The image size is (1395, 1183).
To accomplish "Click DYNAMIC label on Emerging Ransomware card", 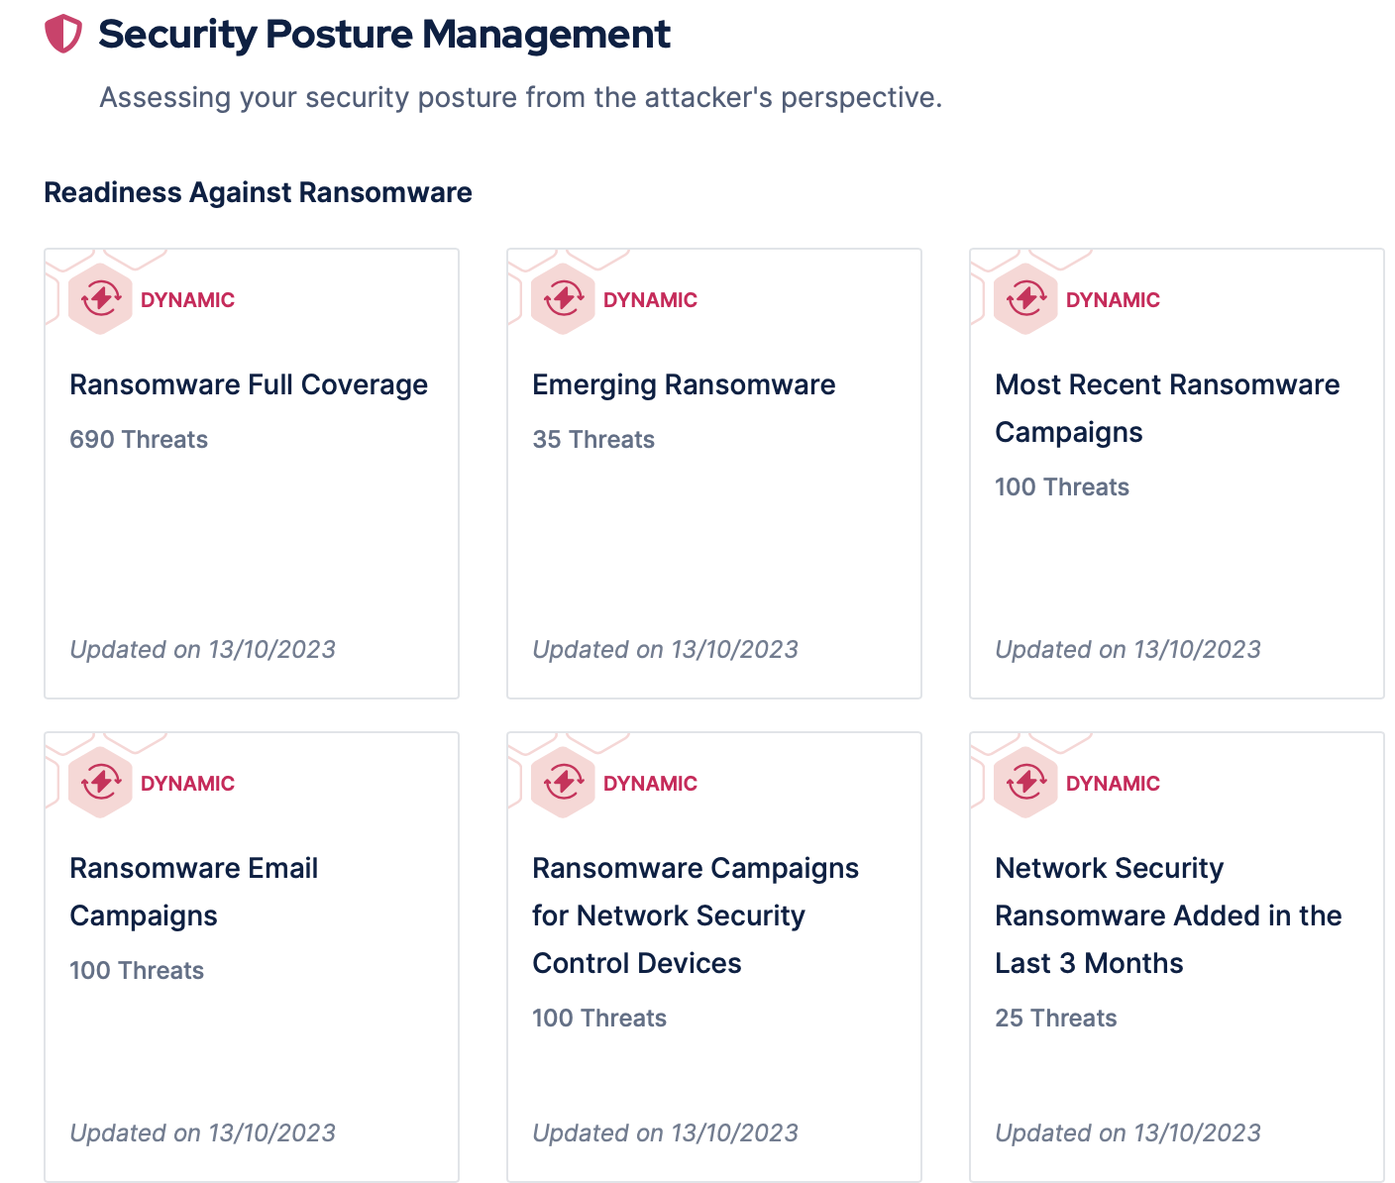I will point(650,300).
